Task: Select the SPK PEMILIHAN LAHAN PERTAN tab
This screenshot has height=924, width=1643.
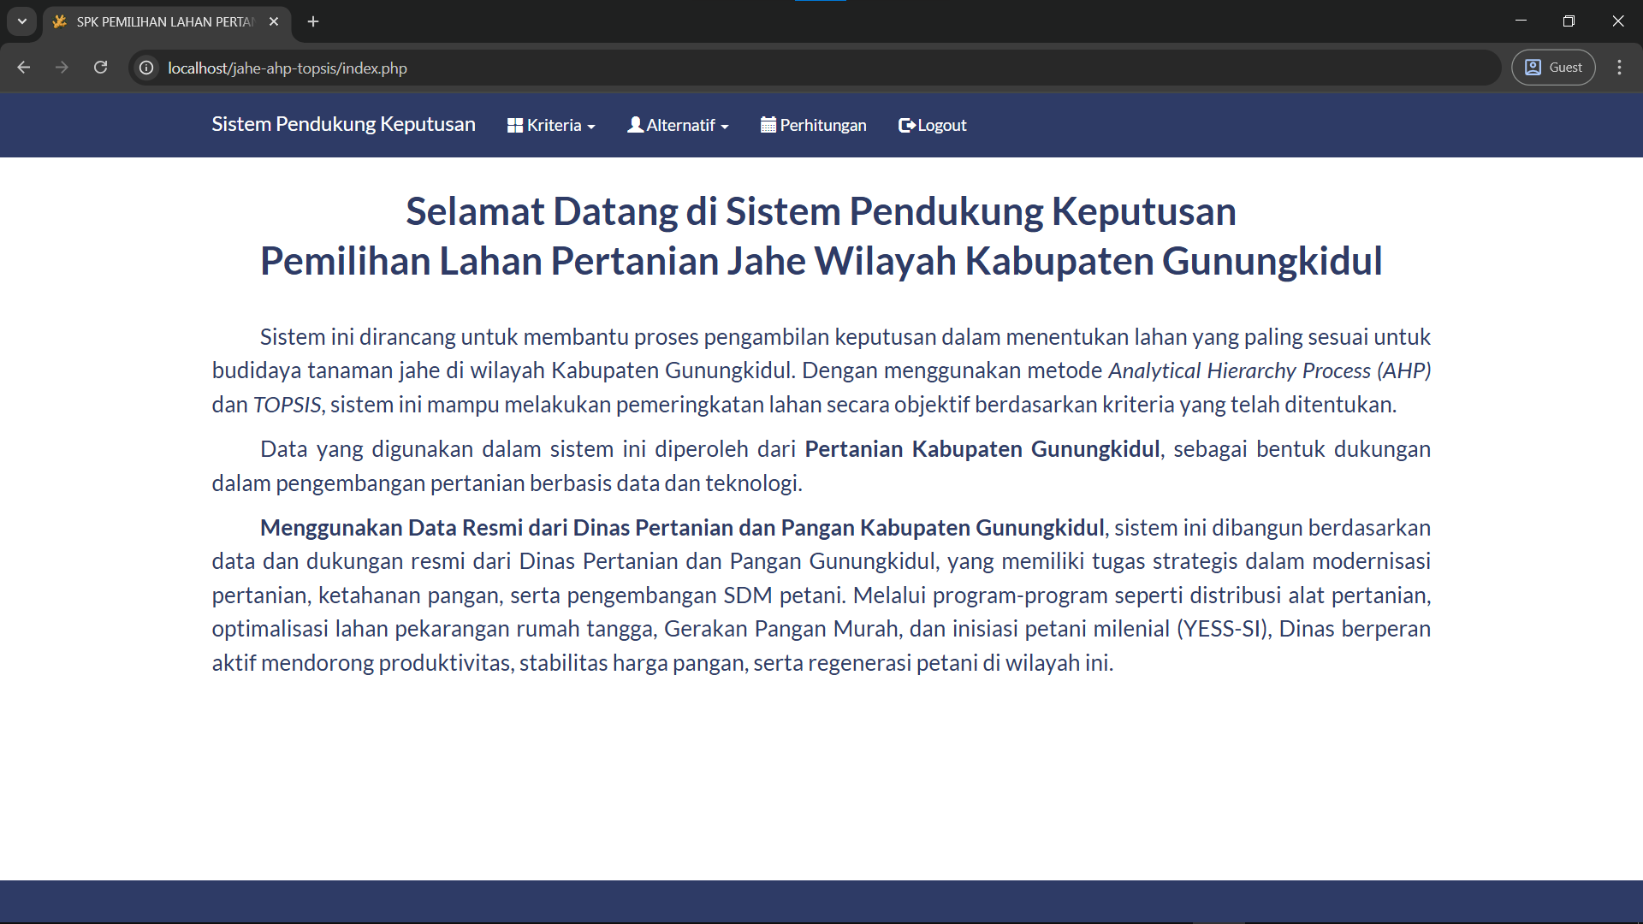Action: [165, 21]
